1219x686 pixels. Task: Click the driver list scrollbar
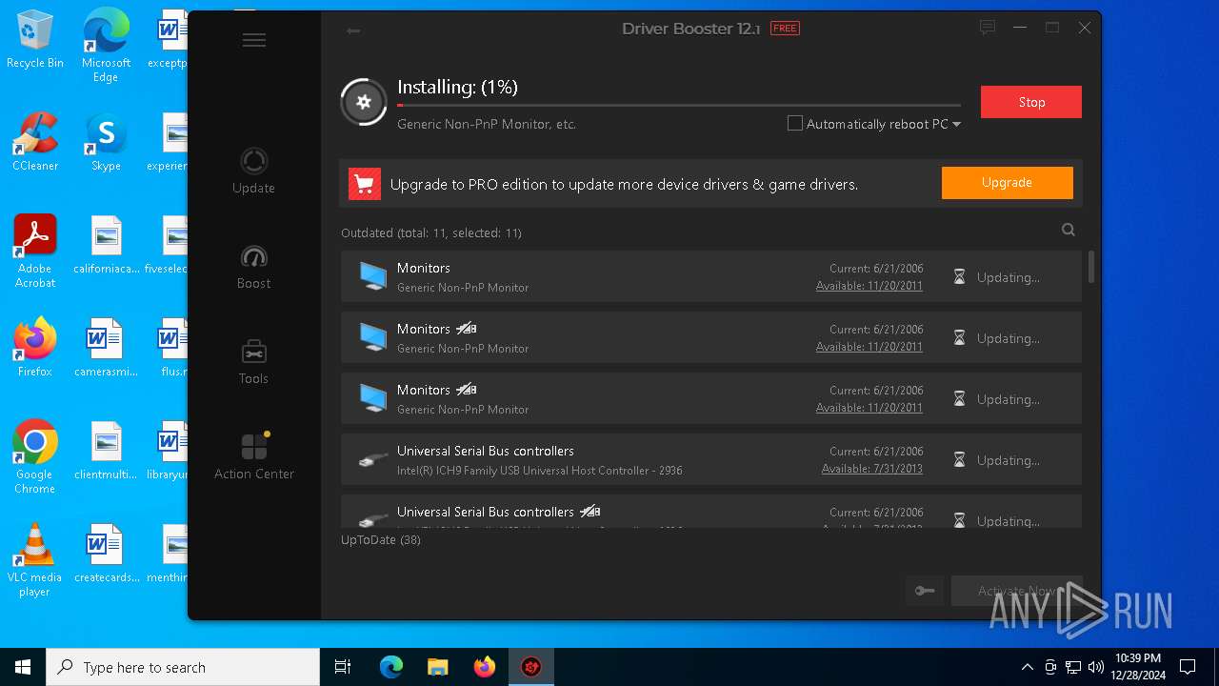1091,267
